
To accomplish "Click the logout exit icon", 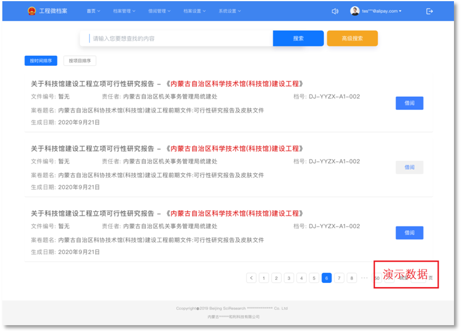I will coord(429,11).
